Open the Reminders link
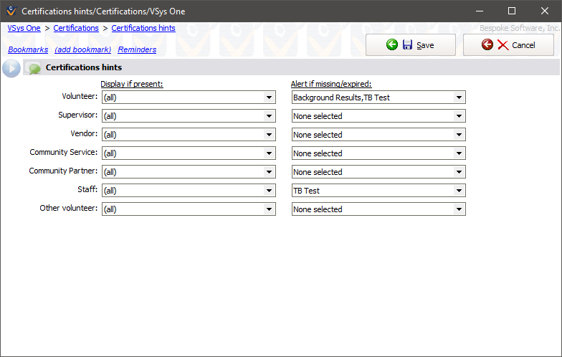The width and height of the screenshot is (562, 357). (x=137, y=49)
